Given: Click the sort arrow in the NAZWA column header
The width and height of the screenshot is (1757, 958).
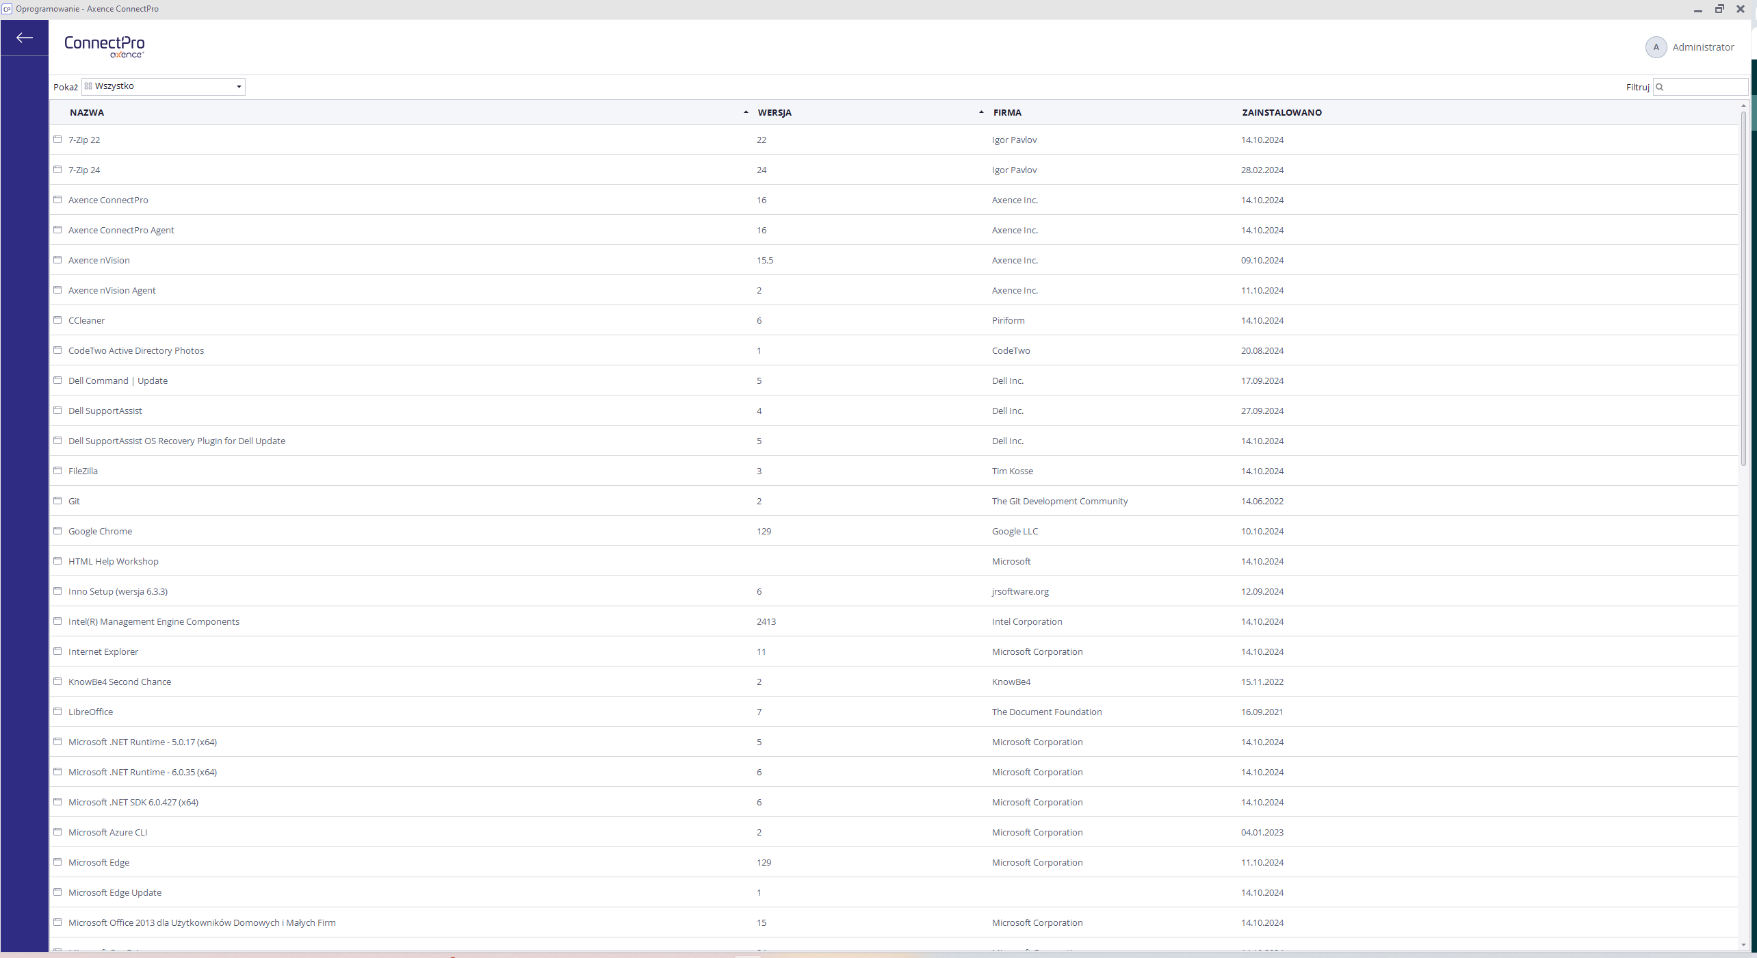Looking at the screenshot, I should click(746, 112).
